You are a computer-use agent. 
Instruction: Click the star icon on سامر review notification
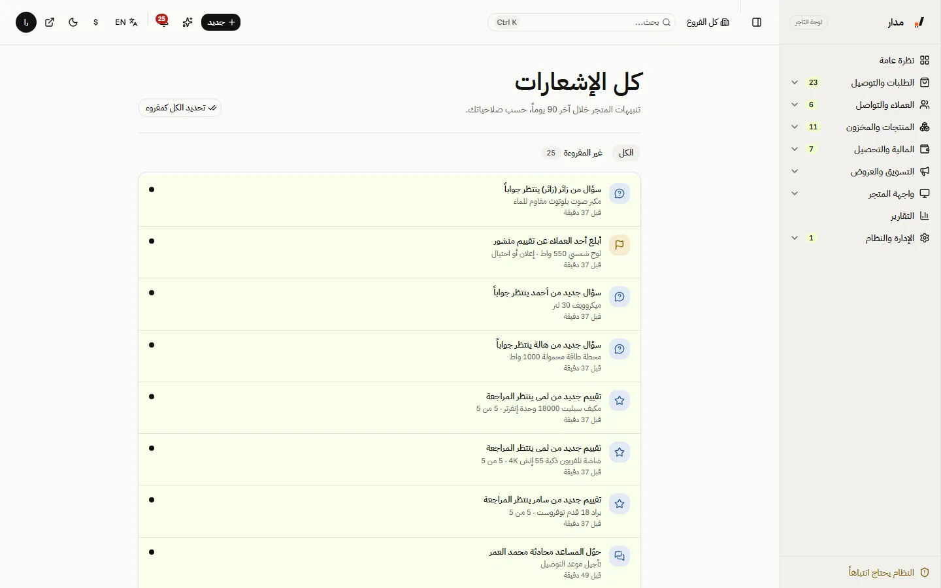click(619, 504)
